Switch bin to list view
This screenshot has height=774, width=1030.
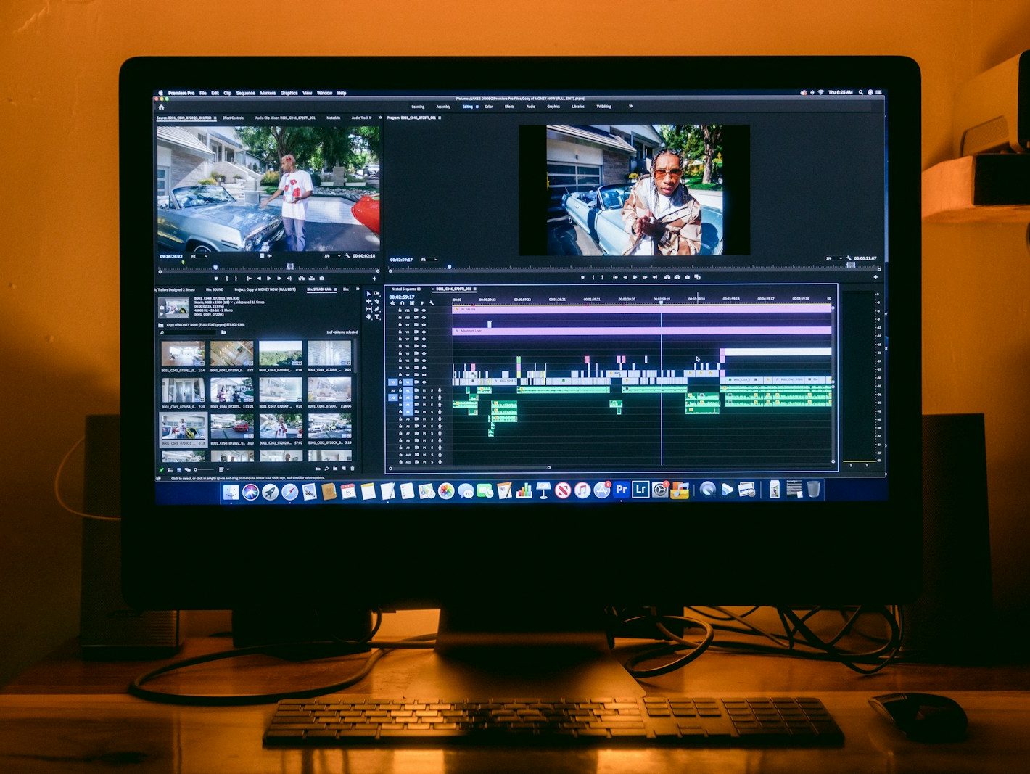point(171,470)
